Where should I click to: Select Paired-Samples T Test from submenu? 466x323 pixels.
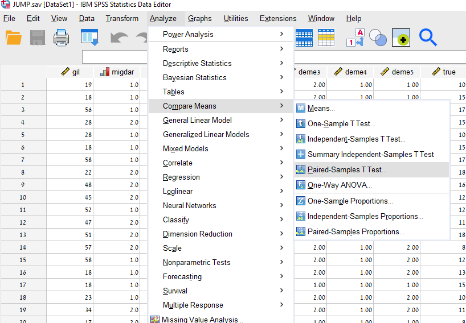(x=346, y=169)
